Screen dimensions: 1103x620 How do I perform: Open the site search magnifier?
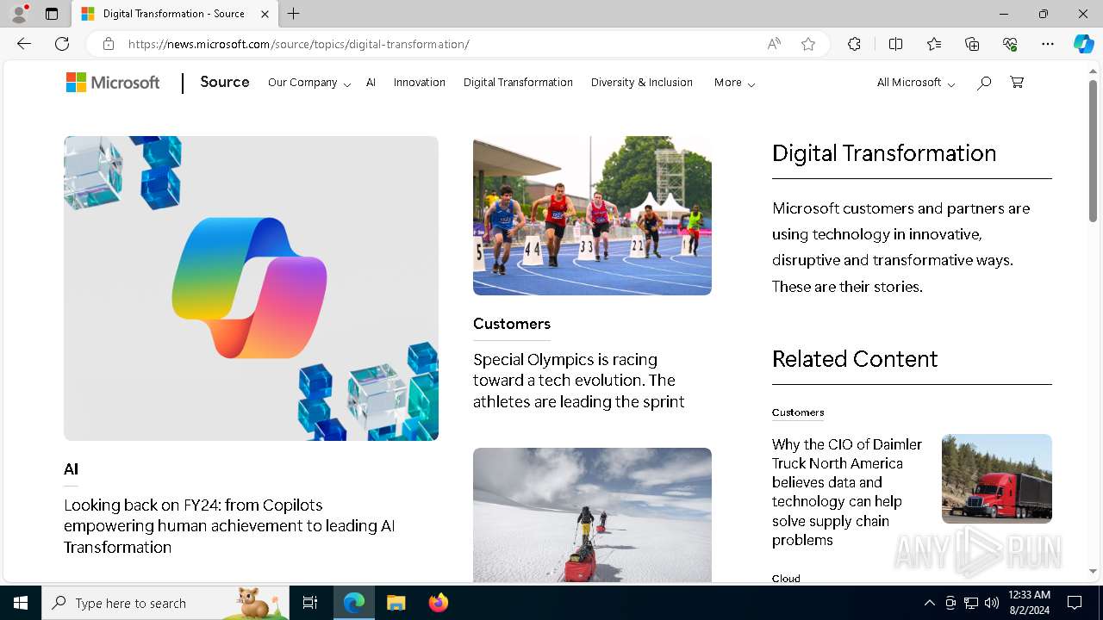(984, 83)
